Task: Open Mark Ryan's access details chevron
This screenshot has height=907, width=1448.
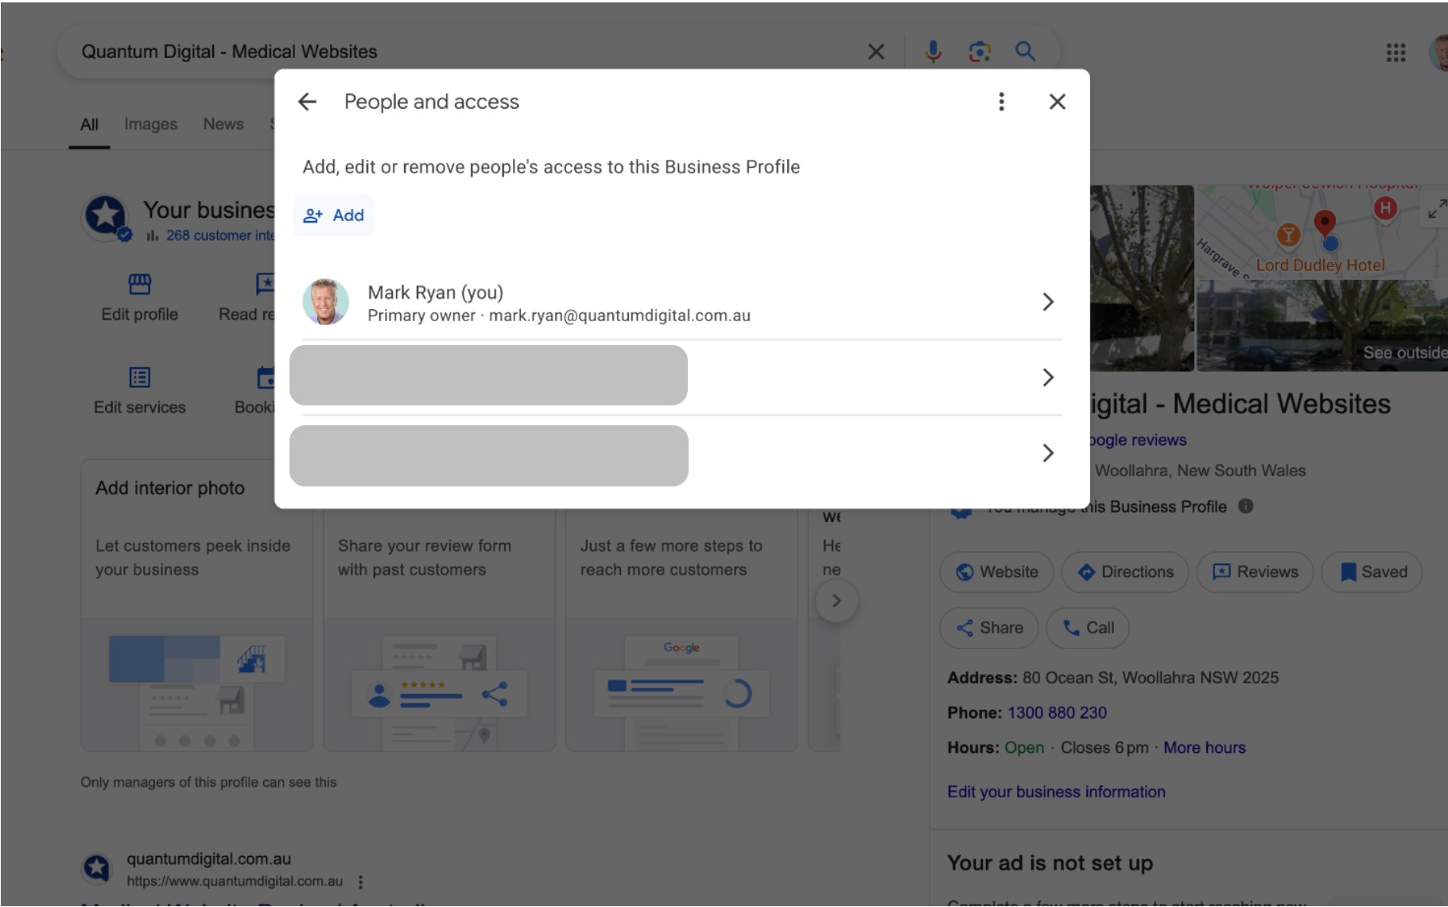Action: coord(1048,302)
